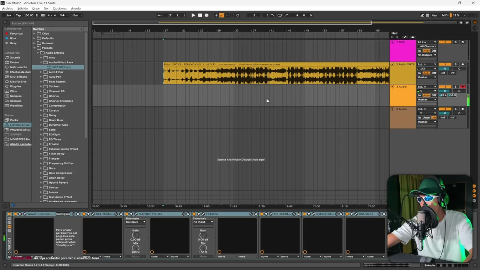Click the Punch-In switch
The height and width of the screenshot is (270, 480).
tap(273, 15)
